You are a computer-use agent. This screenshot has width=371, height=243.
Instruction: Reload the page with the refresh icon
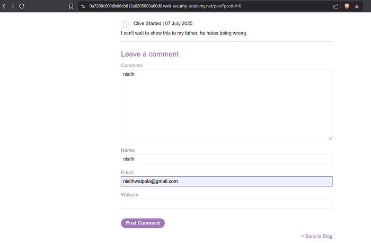click(x=22, y=6)
